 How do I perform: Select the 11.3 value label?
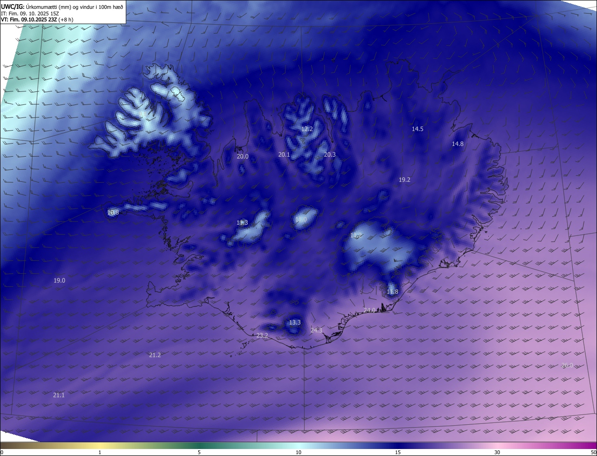(242, 223)
